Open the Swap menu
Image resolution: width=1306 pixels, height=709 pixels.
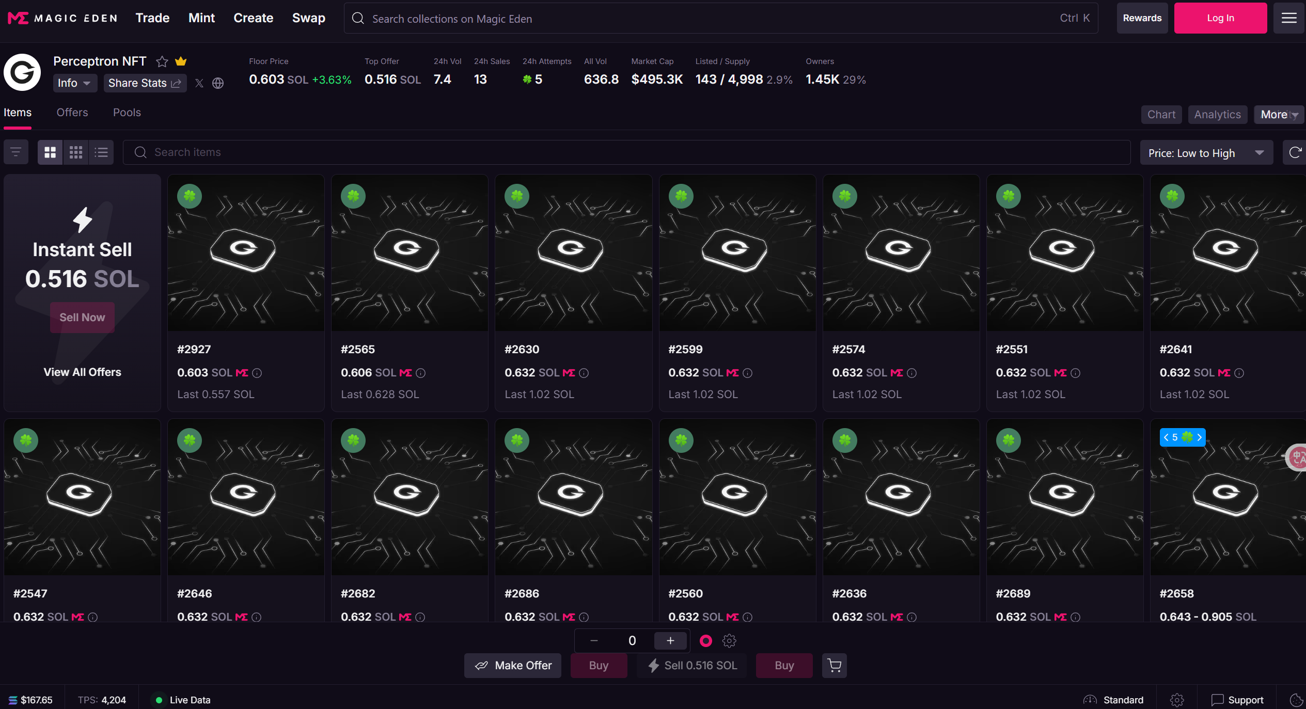pos(308,18)
